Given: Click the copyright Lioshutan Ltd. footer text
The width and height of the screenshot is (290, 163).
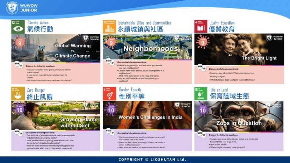Looking at the screenshot, I should (x=152, y=160).
